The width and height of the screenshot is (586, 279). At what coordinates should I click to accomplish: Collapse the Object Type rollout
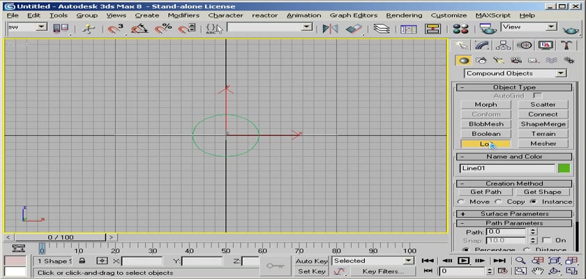[514, 87]
